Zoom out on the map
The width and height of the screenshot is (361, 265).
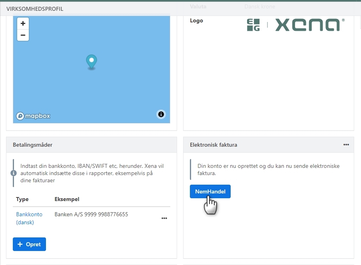[23, 35]
